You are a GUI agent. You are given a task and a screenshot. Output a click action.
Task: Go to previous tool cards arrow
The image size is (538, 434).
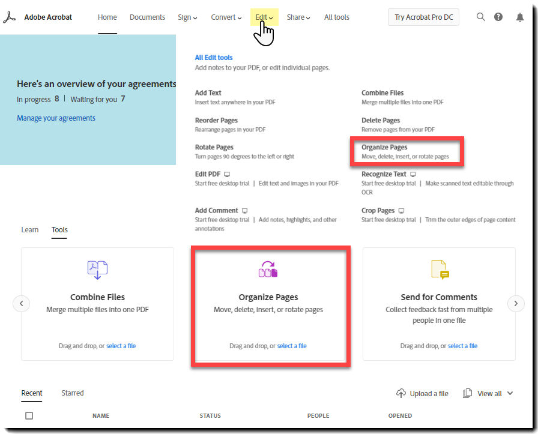(21, 304)
